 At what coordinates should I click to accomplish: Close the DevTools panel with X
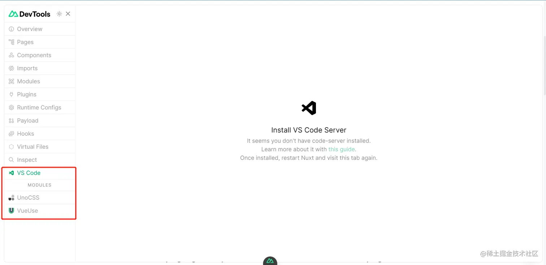[68, 14]
